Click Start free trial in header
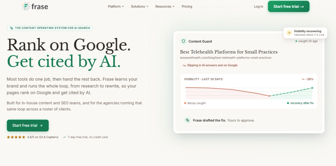The height and width of the screenshot is (166, 336). coord(289,7)
